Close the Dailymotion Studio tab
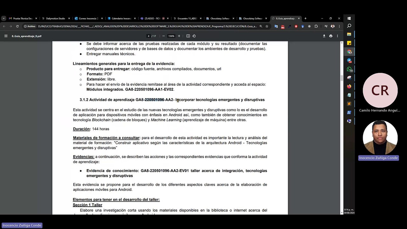Viewport: 407px width, 229px height. [x=69, y=18]
